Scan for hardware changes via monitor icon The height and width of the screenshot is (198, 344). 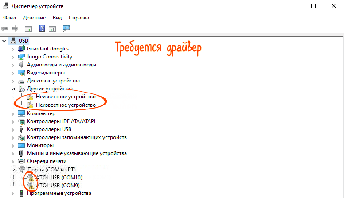(66, 28)
